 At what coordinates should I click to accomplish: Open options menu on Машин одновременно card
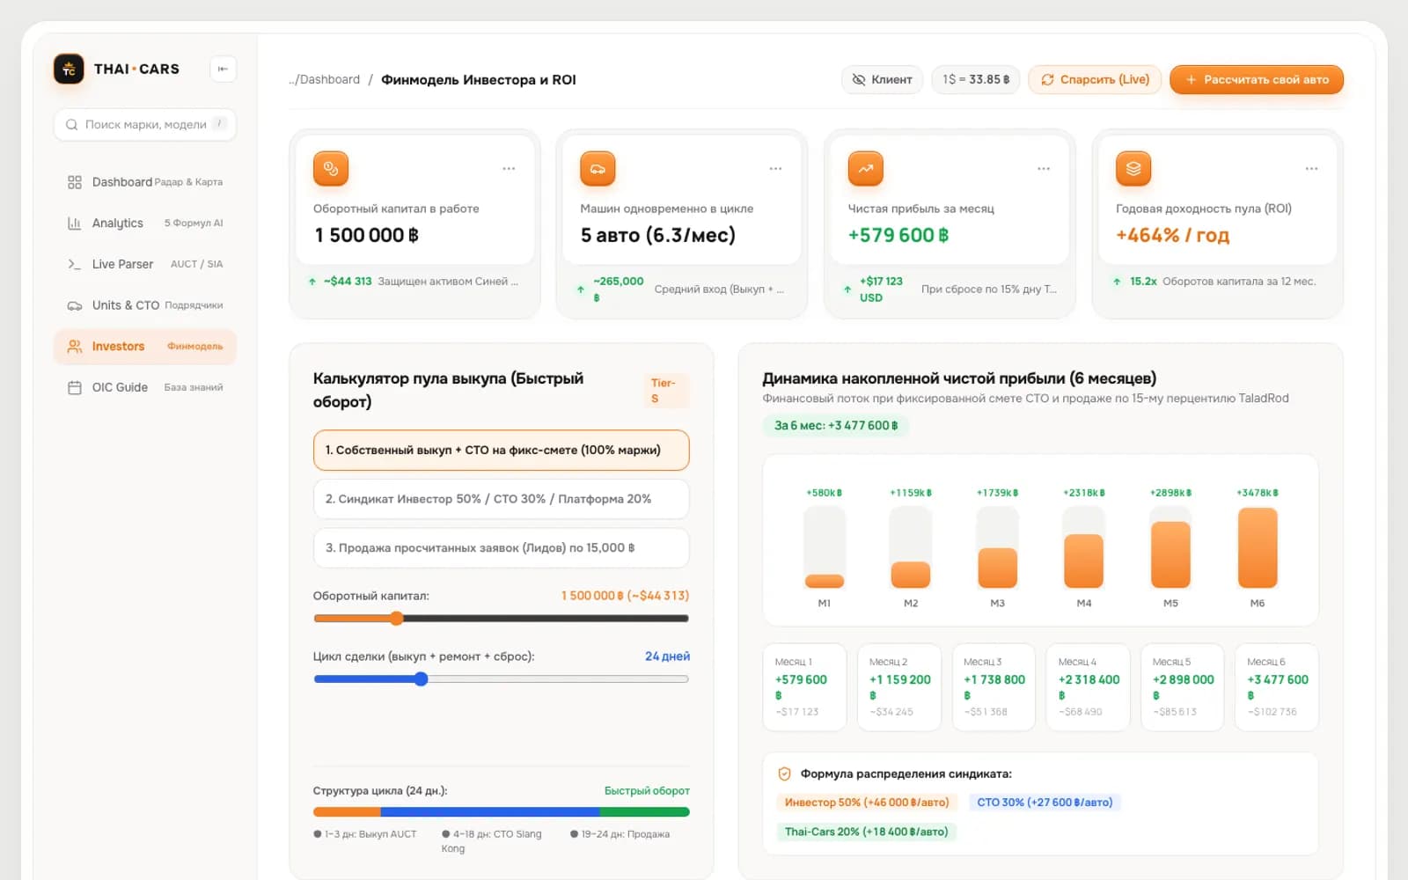[x=775, y=169]
